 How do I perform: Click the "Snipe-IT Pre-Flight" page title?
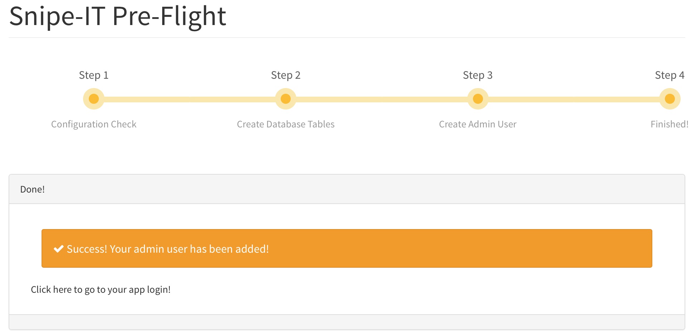tap(118, 16)
